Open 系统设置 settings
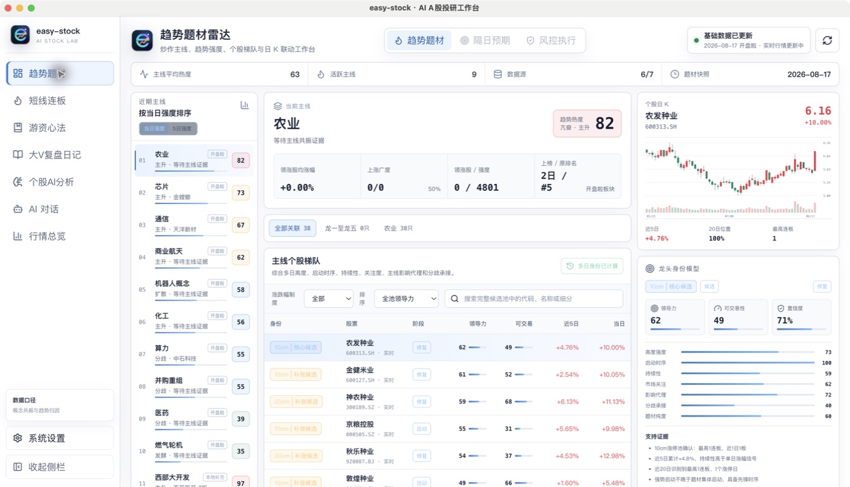Screen dimensions: 850x487 60,438
